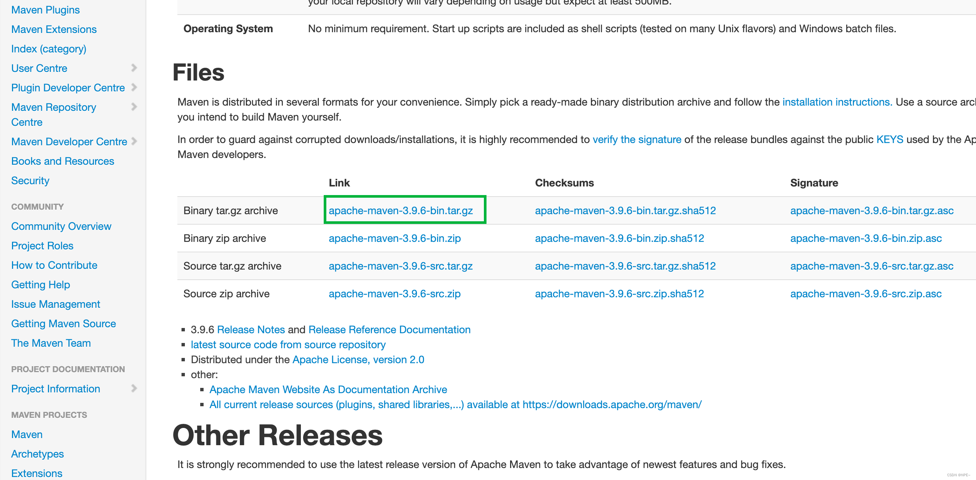Open Getting Help page
Viewport: 976px width, 480px height.
click(x=40, y=285)
